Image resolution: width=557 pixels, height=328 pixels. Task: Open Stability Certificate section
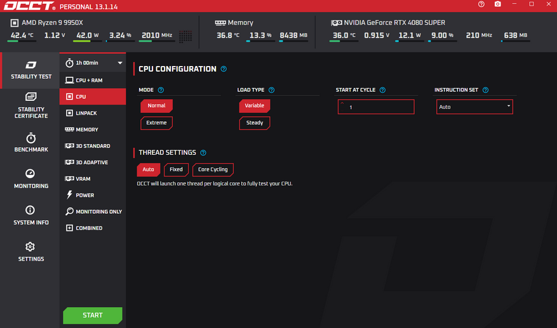click(31, 105)
